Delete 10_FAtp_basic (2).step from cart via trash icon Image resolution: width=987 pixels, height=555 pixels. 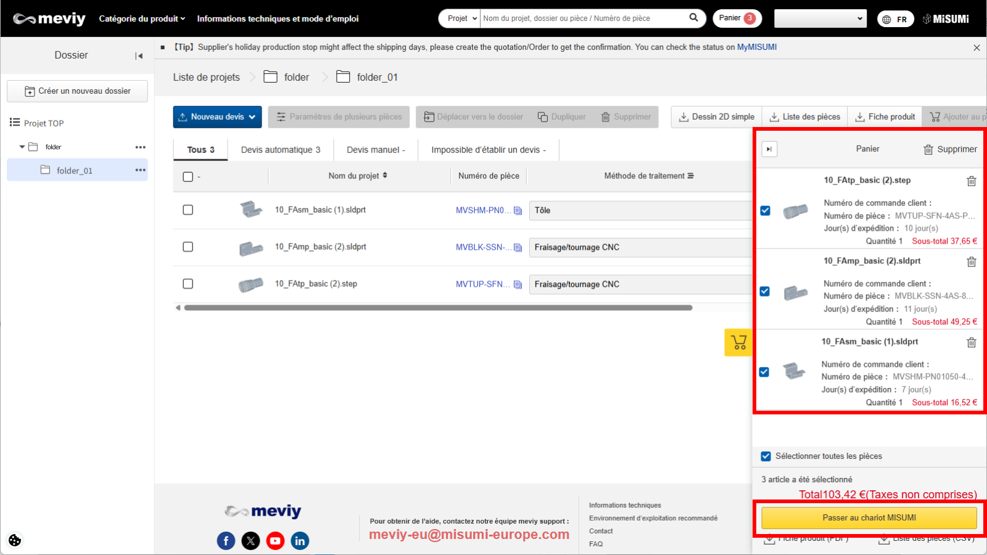pyautogui.click(x=971, y=181)
